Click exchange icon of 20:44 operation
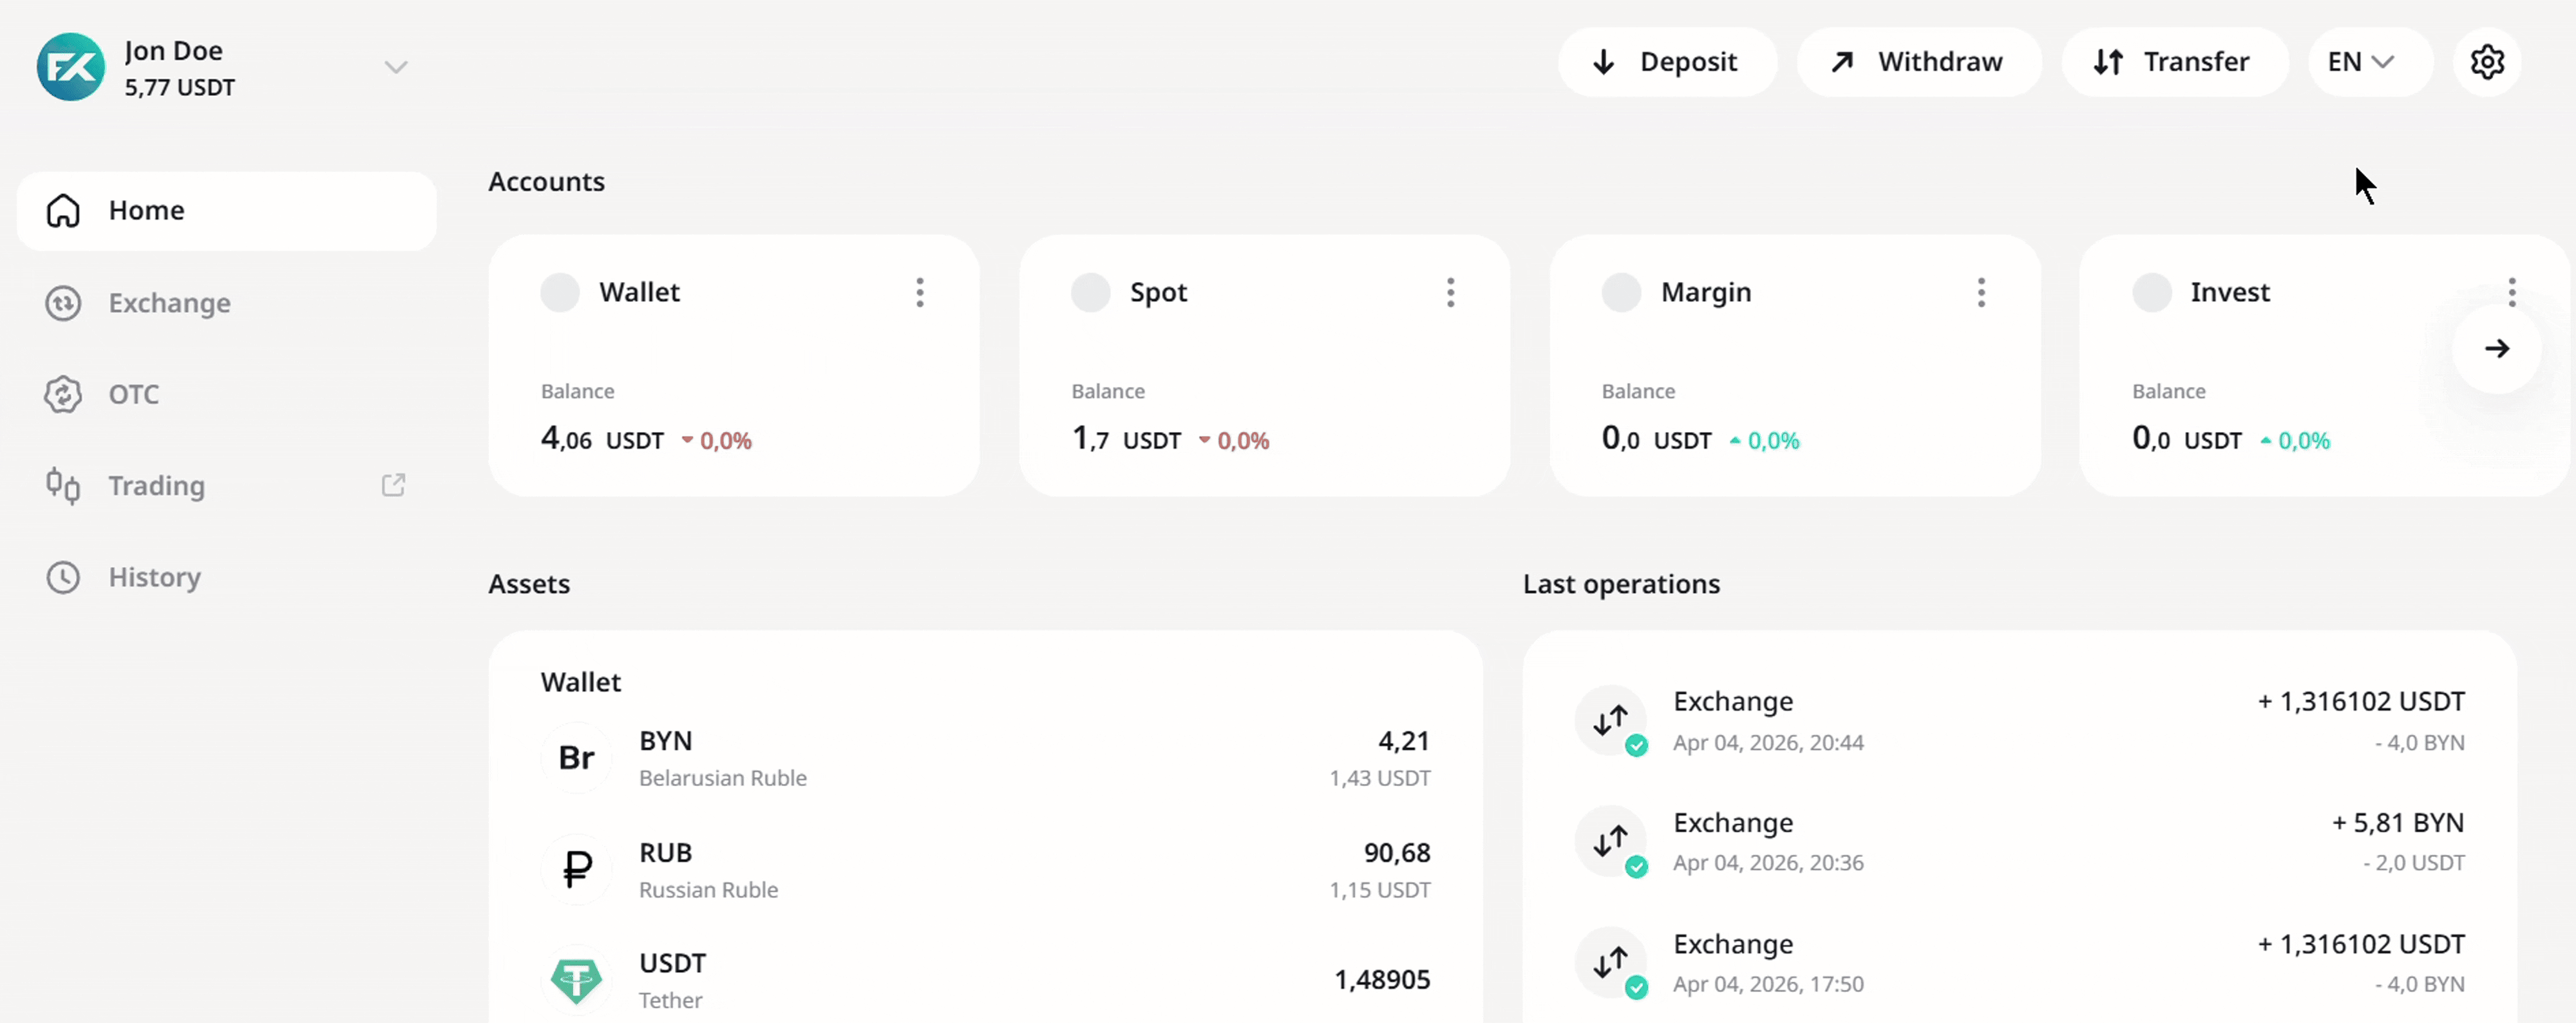Screen dimensions: 2576x1023 pyautogui.click(x=1611, y=720)
